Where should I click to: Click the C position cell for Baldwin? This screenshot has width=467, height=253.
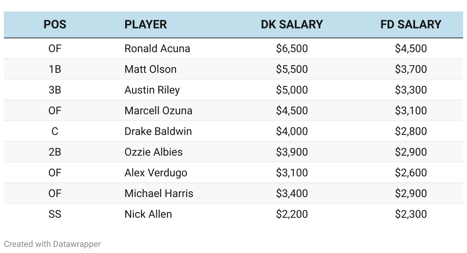tap(55, 131)
